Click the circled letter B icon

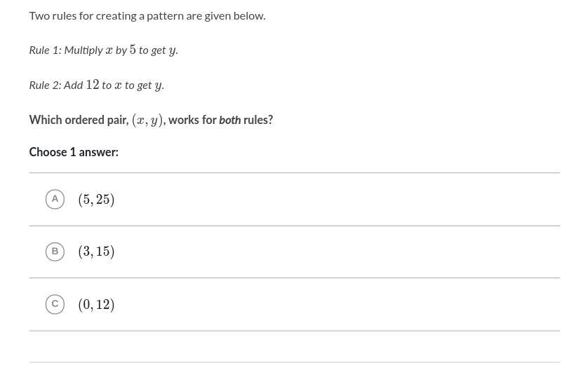point(55,251)
